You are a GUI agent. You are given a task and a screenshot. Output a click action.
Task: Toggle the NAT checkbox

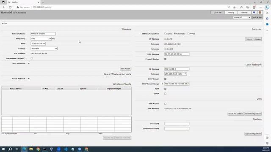[x=166, y=89]
